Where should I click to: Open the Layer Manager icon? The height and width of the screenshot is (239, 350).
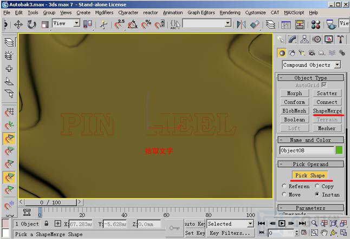270,24
